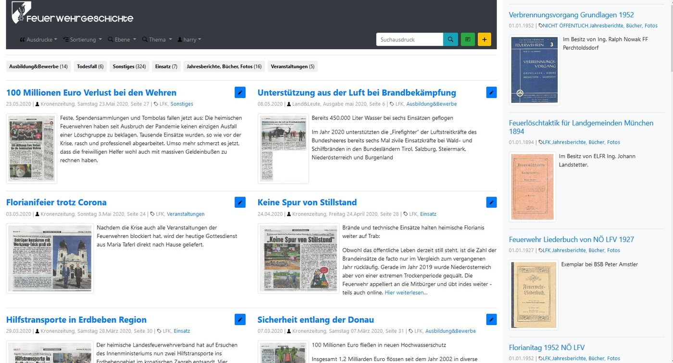Edit 'Unterstützung aus der Luft' pencil icon
This screenshot has width=673, height=363.
click(x=491, y=93)
